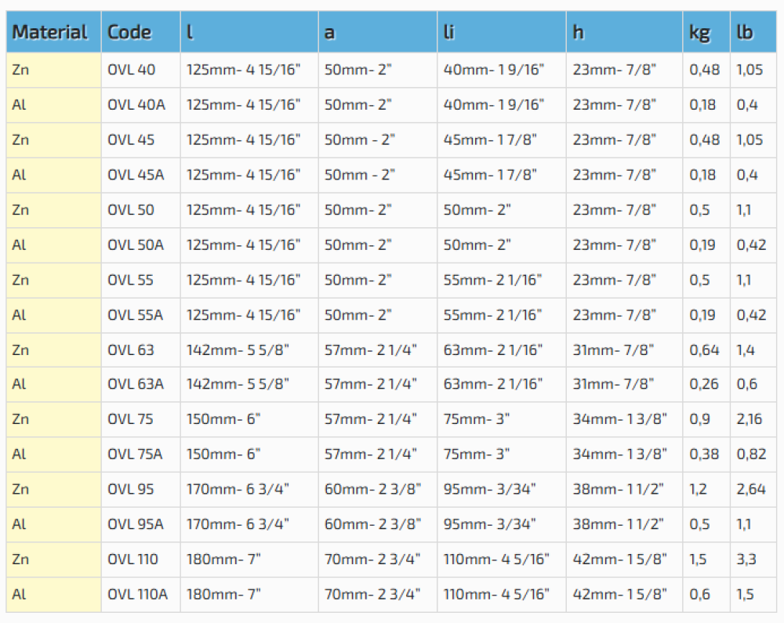Select the "l" length column header
Viewport: 784px width, 623px height.
coord(190,33)
